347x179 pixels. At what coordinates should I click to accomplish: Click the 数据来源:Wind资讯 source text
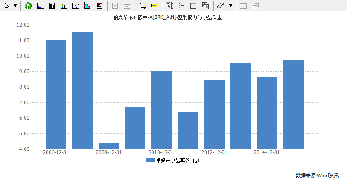click(x=318, y=175)
